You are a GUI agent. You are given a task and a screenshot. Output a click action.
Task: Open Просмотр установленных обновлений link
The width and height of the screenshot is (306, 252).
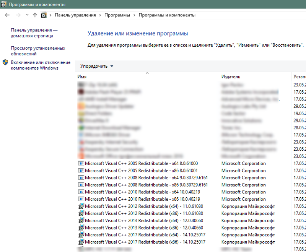pyautogui.click(x=38, y=51)
